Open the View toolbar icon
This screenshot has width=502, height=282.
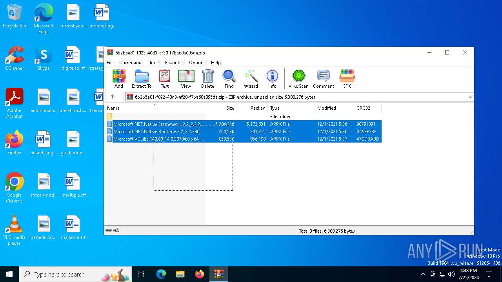pyautogui.click(x=186, y=79)
